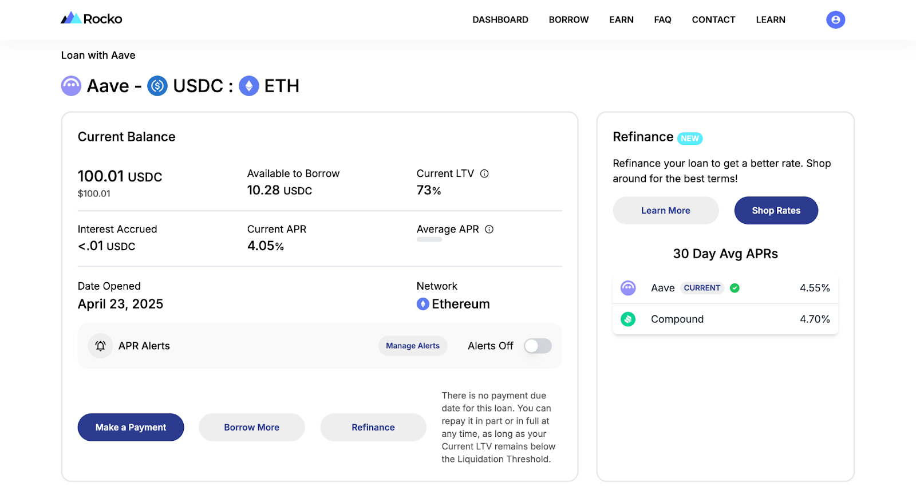
Task: Click the ETH diamond icon in the heading
Action: (248, 86)
